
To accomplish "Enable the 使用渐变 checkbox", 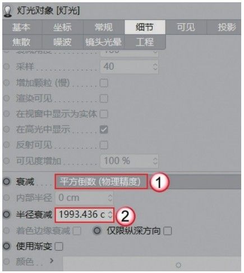I will click(59, 246).
